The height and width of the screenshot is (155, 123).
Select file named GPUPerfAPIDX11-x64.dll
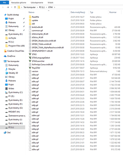[42, 51]
